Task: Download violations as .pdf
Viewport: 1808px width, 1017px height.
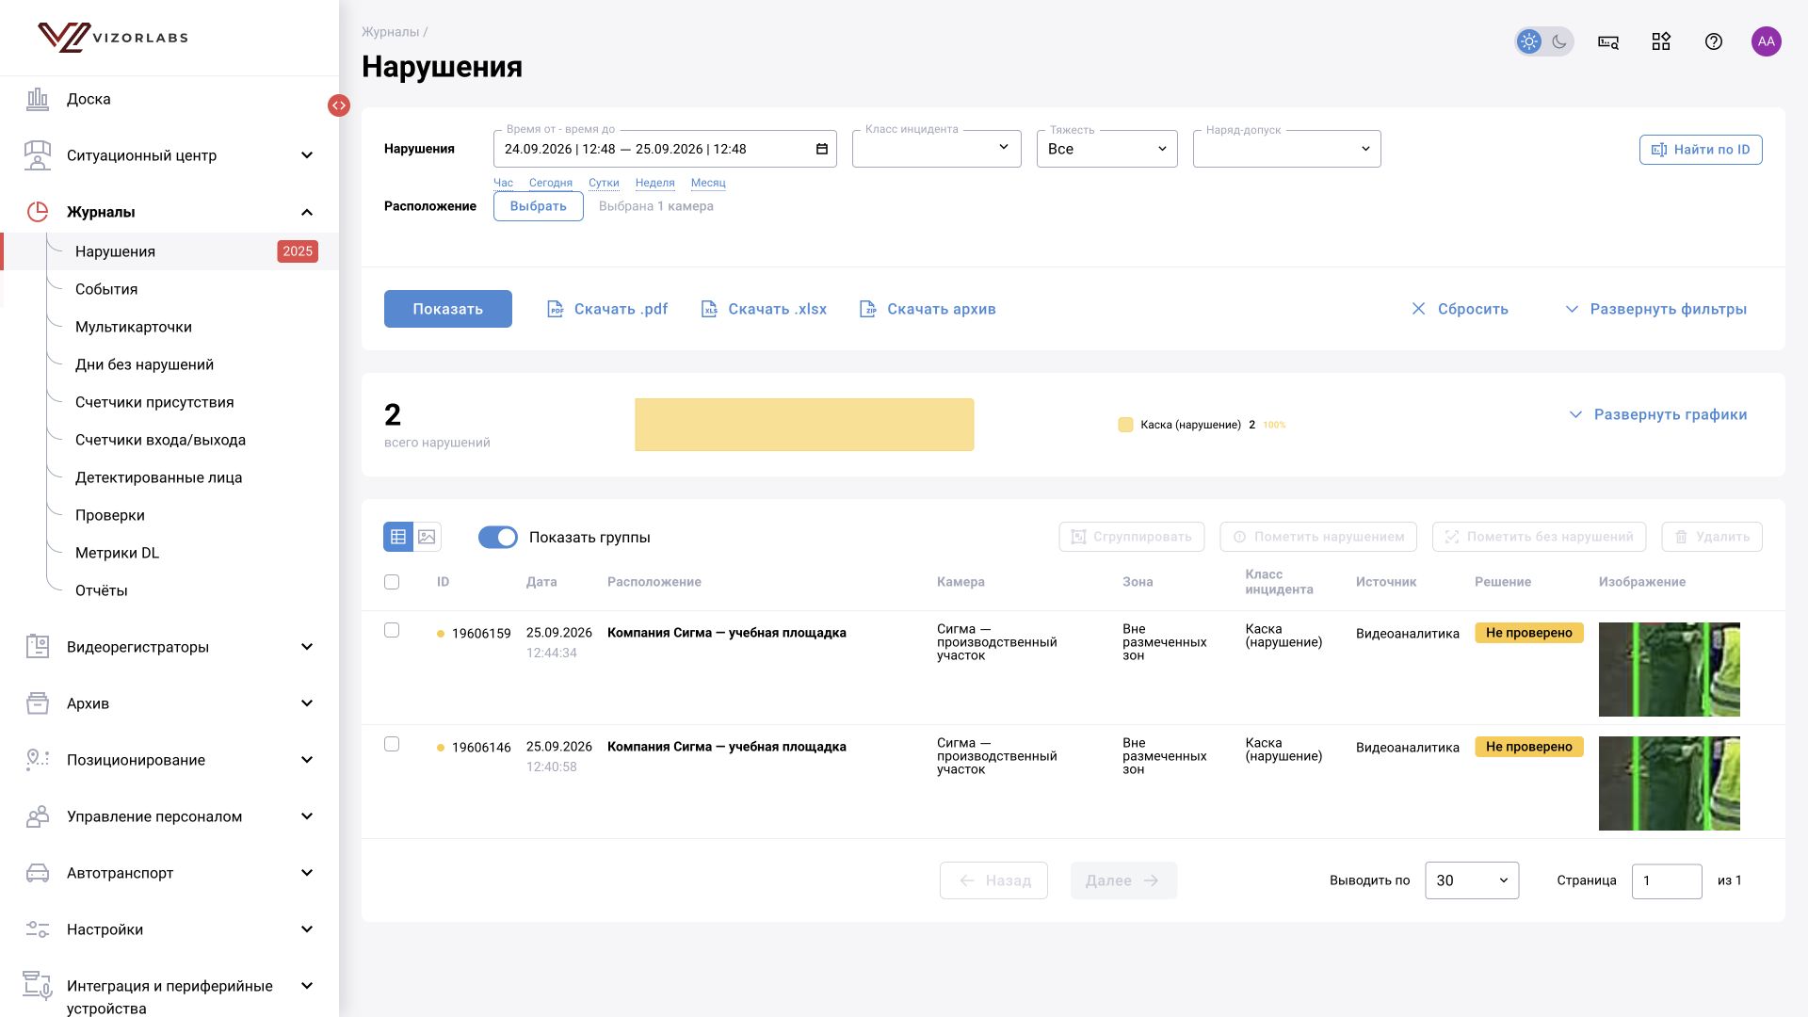Action: pyautogui.click(x=607, y=309)
